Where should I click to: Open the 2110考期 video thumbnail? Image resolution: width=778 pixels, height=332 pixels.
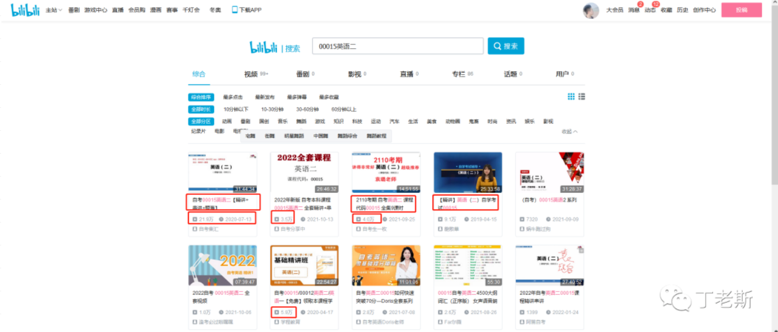386,173
